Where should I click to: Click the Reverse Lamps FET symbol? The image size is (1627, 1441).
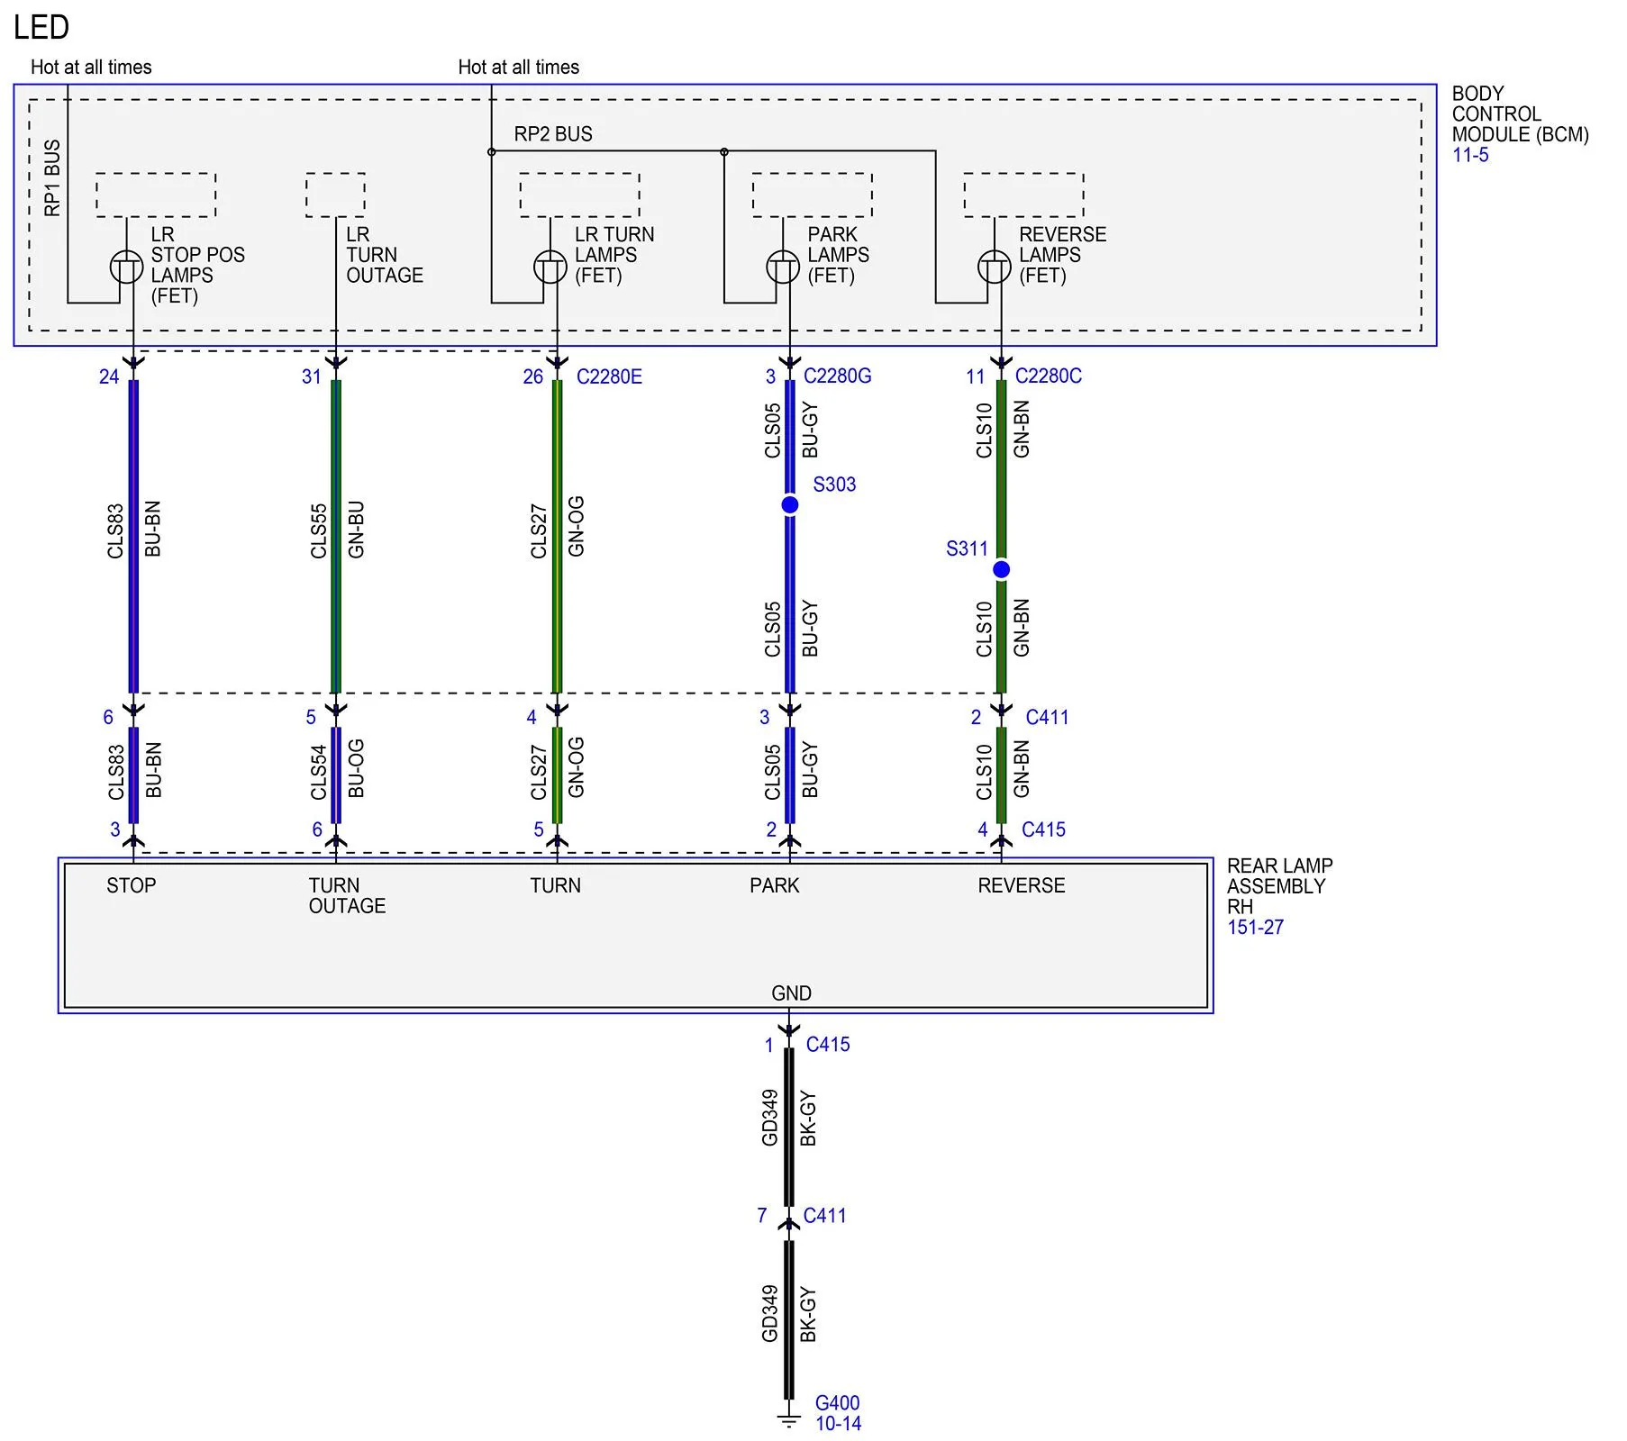995,267
